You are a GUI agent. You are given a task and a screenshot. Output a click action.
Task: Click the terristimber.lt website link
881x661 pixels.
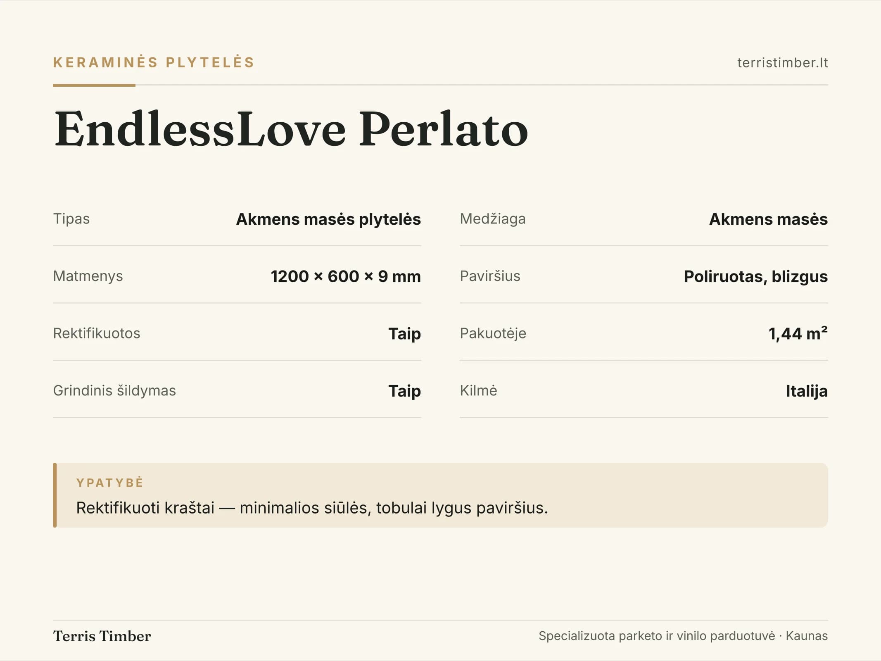pos(782,63)
